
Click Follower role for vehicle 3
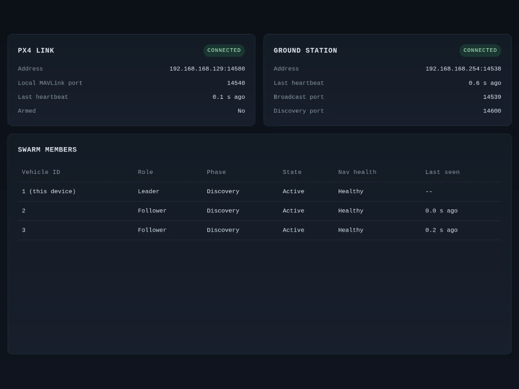(x=152, y=230)
